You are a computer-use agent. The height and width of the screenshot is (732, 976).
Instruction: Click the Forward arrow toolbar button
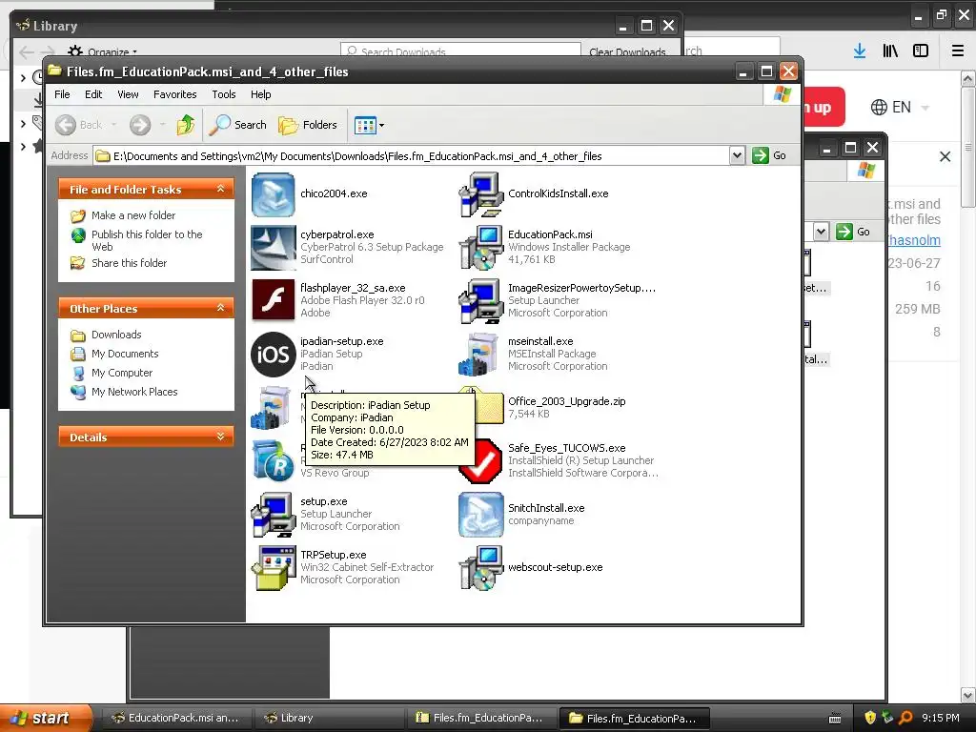pos(140,125)
